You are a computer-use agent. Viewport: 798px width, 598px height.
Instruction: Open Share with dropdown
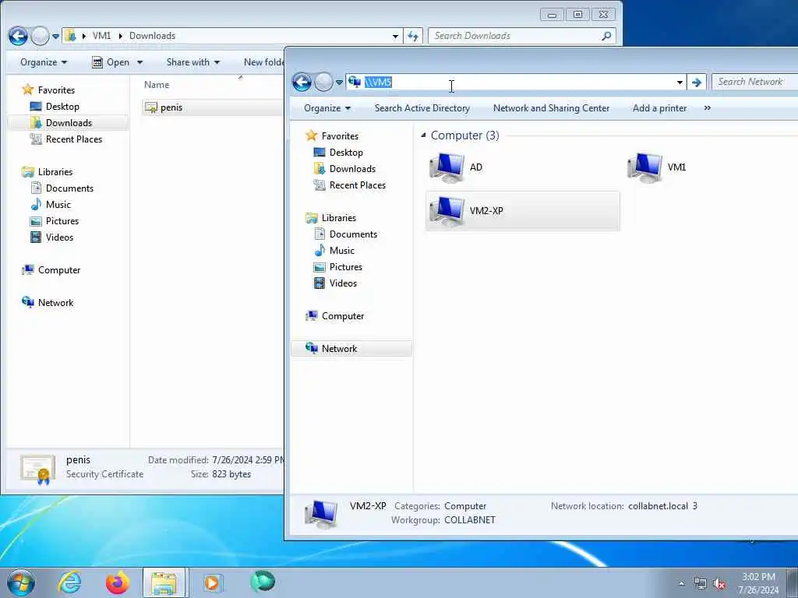click(x=193, y=62)
